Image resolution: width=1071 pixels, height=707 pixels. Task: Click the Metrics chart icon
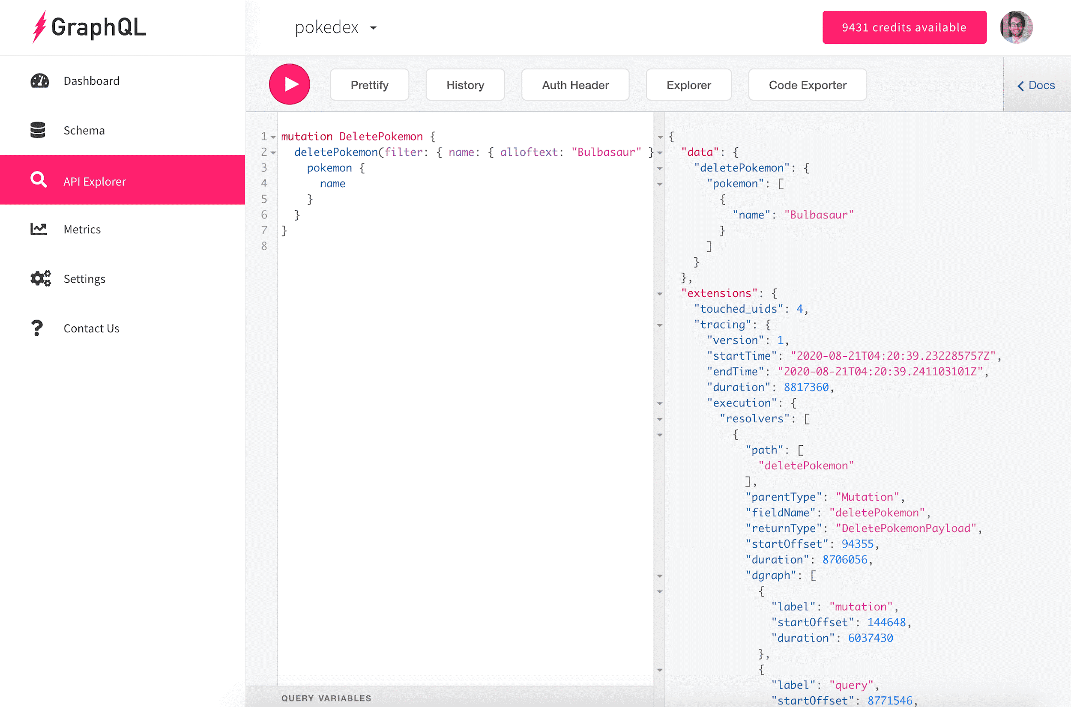point(39,229)
